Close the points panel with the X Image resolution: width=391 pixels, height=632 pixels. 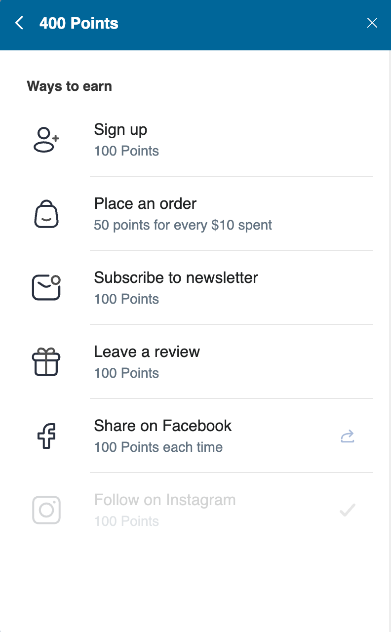(372, 23)
